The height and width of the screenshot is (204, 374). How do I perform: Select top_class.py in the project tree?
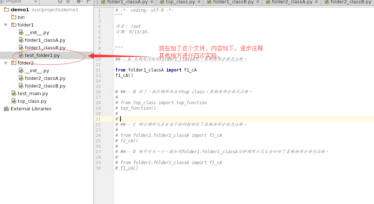tap(29, 101)
